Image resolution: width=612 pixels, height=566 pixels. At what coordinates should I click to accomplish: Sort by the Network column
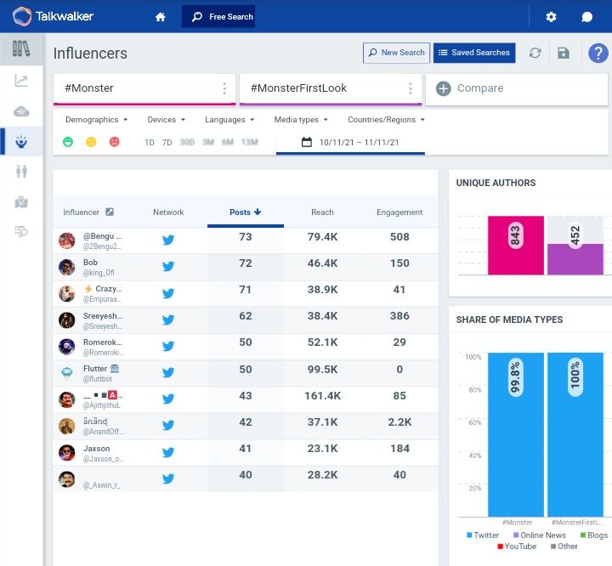tap(168, 212)
